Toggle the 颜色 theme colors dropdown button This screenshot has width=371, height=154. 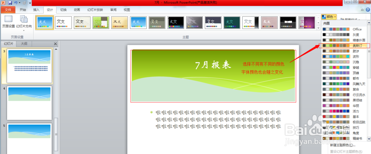[329, 17]
